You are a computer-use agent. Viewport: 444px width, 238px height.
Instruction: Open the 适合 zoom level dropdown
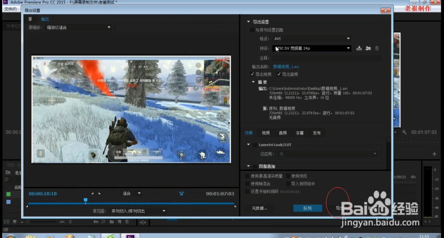131,194
